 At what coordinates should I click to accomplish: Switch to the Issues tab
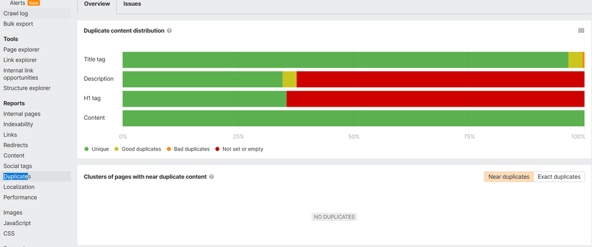pyautogui.click(x=132, y=4)
